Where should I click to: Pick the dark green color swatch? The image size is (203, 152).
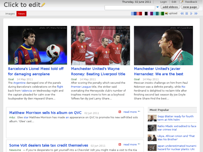[x=163, y=14]
